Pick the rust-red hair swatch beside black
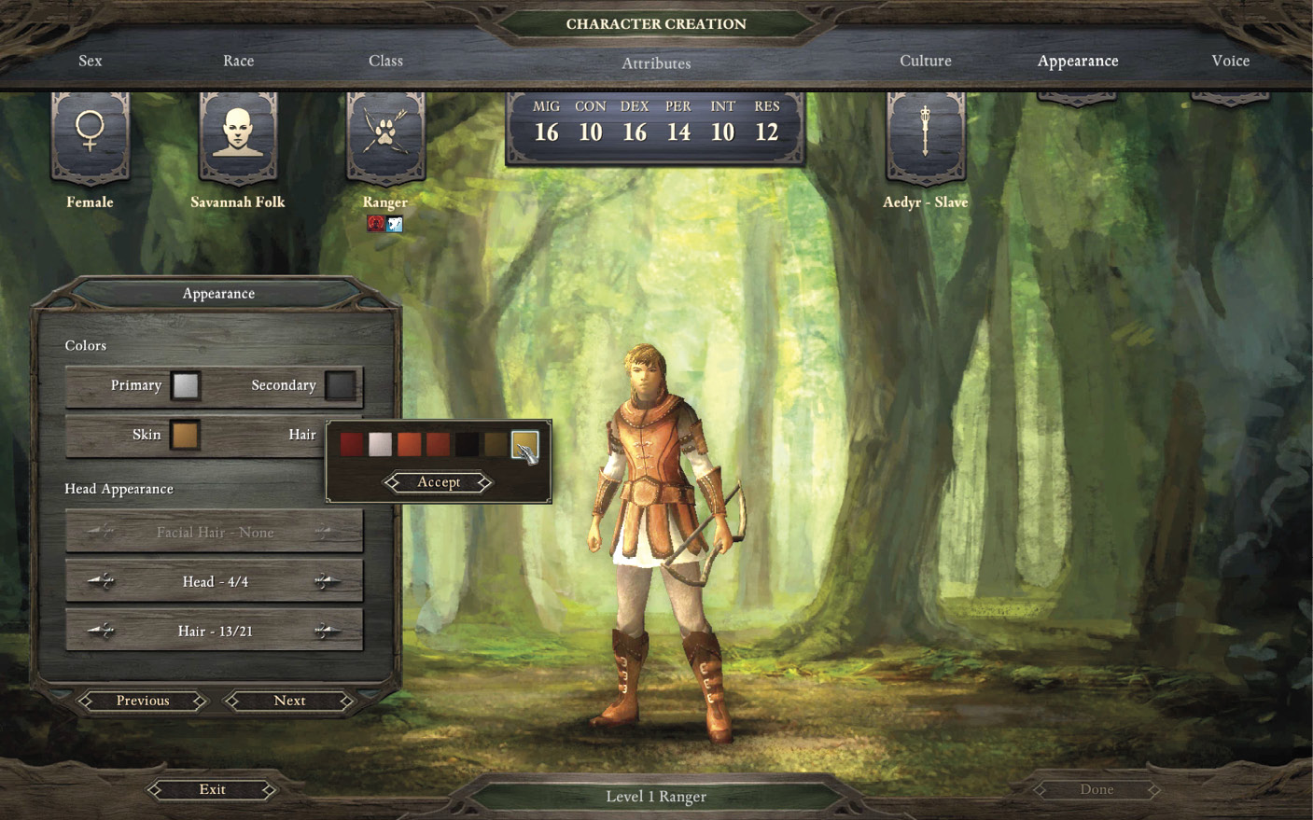The width and height of the screenshot is (1313, 820). click(x=438, y=444)
